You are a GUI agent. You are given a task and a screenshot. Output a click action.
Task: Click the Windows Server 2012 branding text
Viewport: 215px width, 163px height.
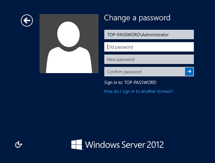click(x=124, y=145)
